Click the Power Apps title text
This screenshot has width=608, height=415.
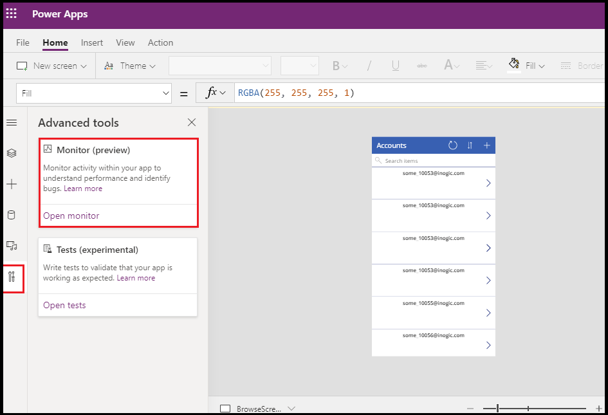(x=60, y=14)
